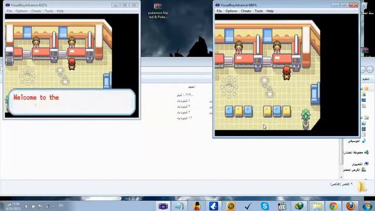Open Media Player Classic from taskbar
The width and height of the screenshot is (375, 211).
coord(282,206)
